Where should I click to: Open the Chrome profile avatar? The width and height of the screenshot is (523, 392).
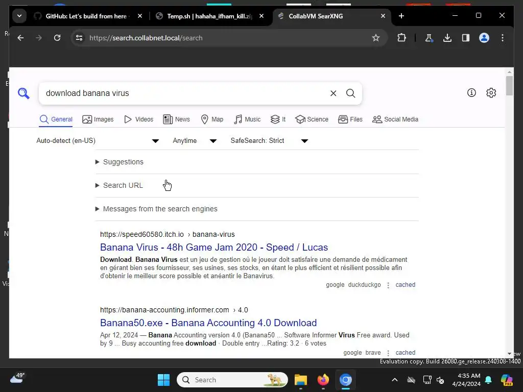(x=484, y=38)
